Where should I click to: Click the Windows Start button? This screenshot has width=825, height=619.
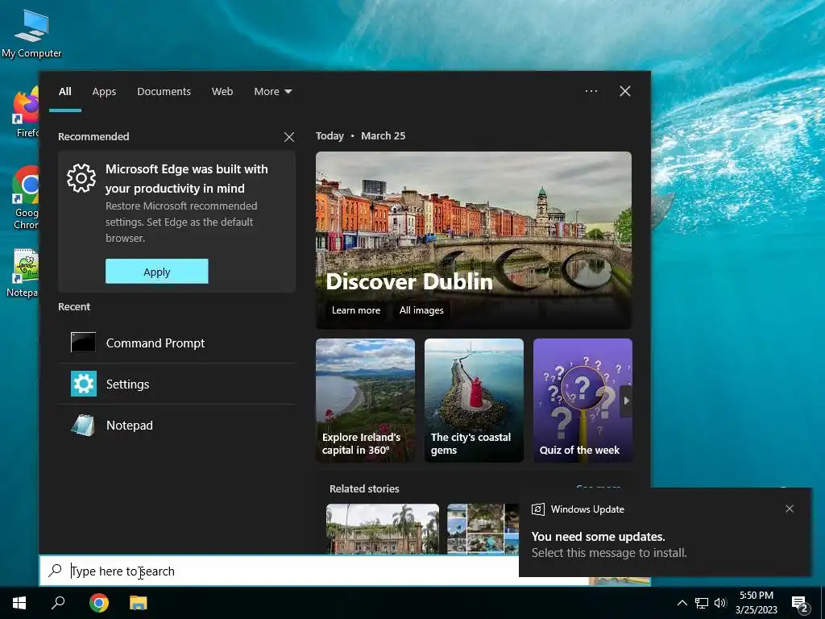click(19, 603)
